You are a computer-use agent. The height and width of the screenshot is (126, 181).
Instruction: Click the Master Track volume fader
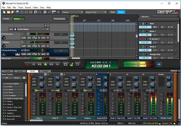coord(163,103)
